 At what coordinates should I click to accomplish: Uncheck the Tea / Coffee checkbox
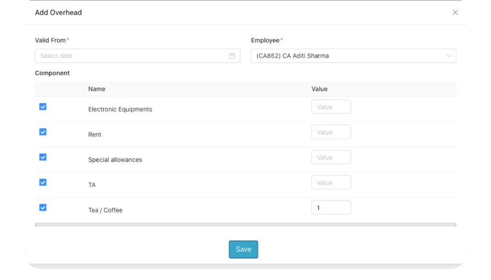43,207
